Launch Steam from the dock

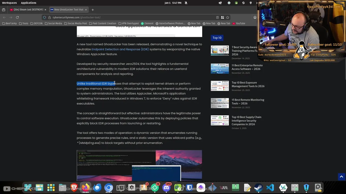click(258, 188)
